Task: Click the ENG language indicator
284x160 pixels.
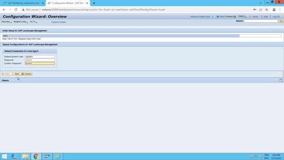Action: pos(266,156)
